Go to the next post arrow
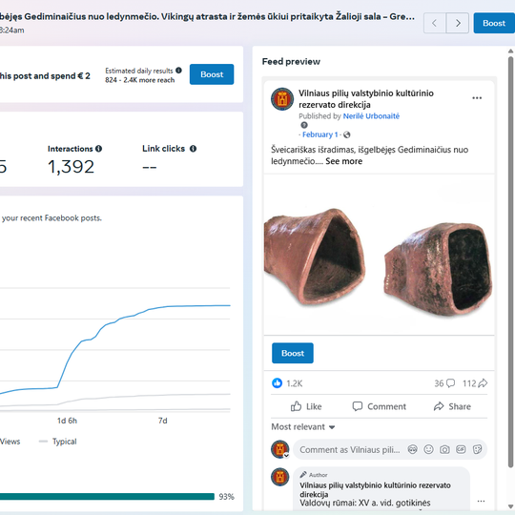This screenshot has height=515, width=515. tap(458, 23)
